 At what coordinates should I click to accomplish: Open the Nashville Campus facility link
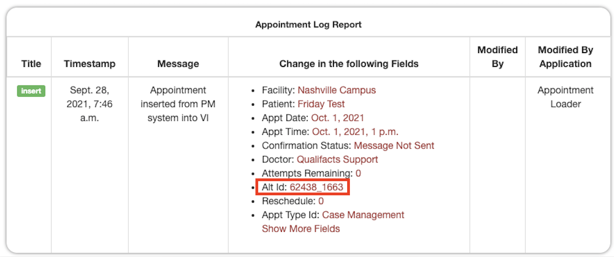(337, 90)
